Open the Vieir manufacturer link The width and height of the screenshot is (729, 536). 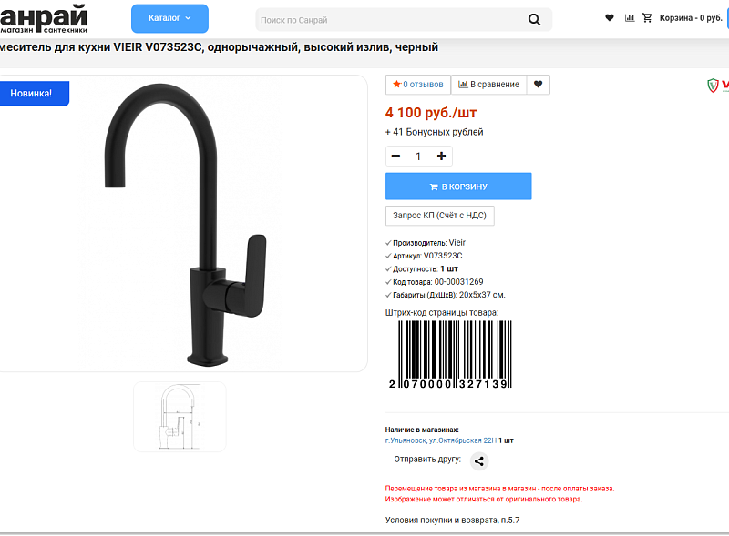[x=457, y=242]
